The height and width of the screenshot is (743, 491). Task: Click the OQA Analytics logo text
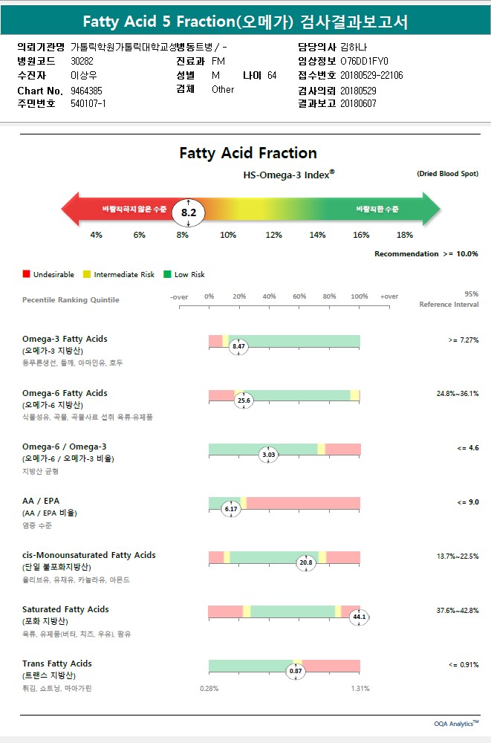(456, 723)
